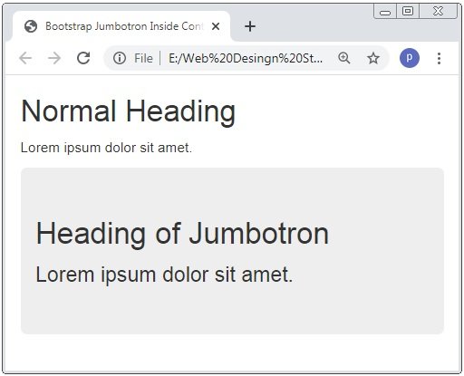464x376 pixels.
Task: Minimize the browser window
Action: point(385,12)
